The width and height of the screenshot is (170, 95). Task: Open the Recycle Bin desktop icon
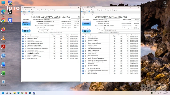[x=3, y=83]
